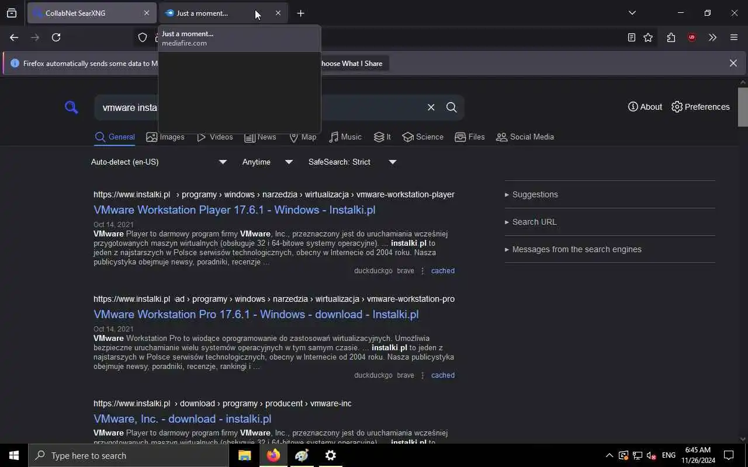Image resolution: width=748 pixels, height=467 pixels.
Task: Open options dots for Workstation Player result
Action: (x=423, y=271)
